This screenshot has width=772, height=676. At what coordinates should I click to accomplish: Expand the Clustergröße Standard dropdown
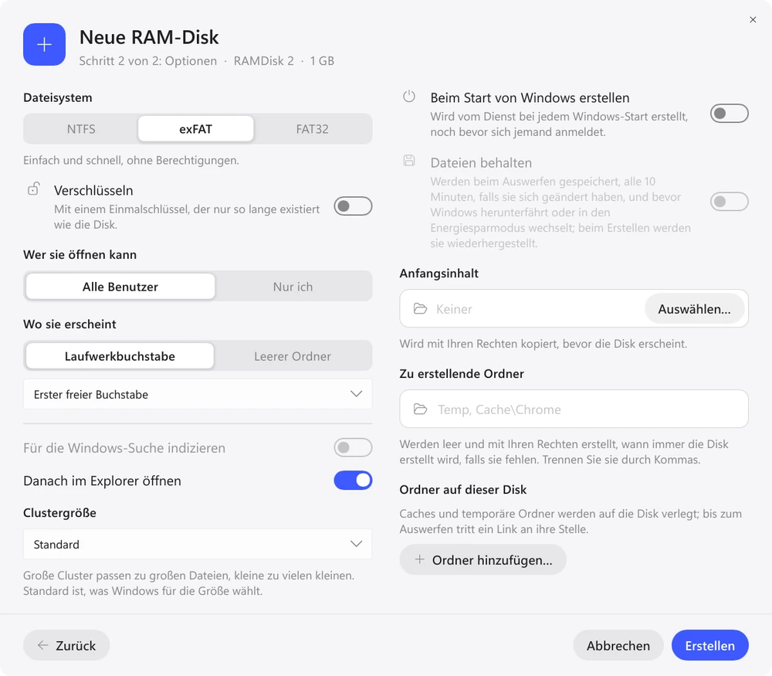point(198,544)
